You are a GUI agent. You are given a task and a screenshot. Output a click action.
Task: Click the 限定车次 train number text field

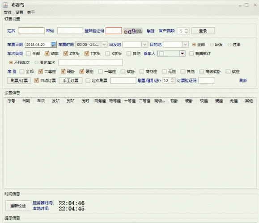click(x=90, y=62)
